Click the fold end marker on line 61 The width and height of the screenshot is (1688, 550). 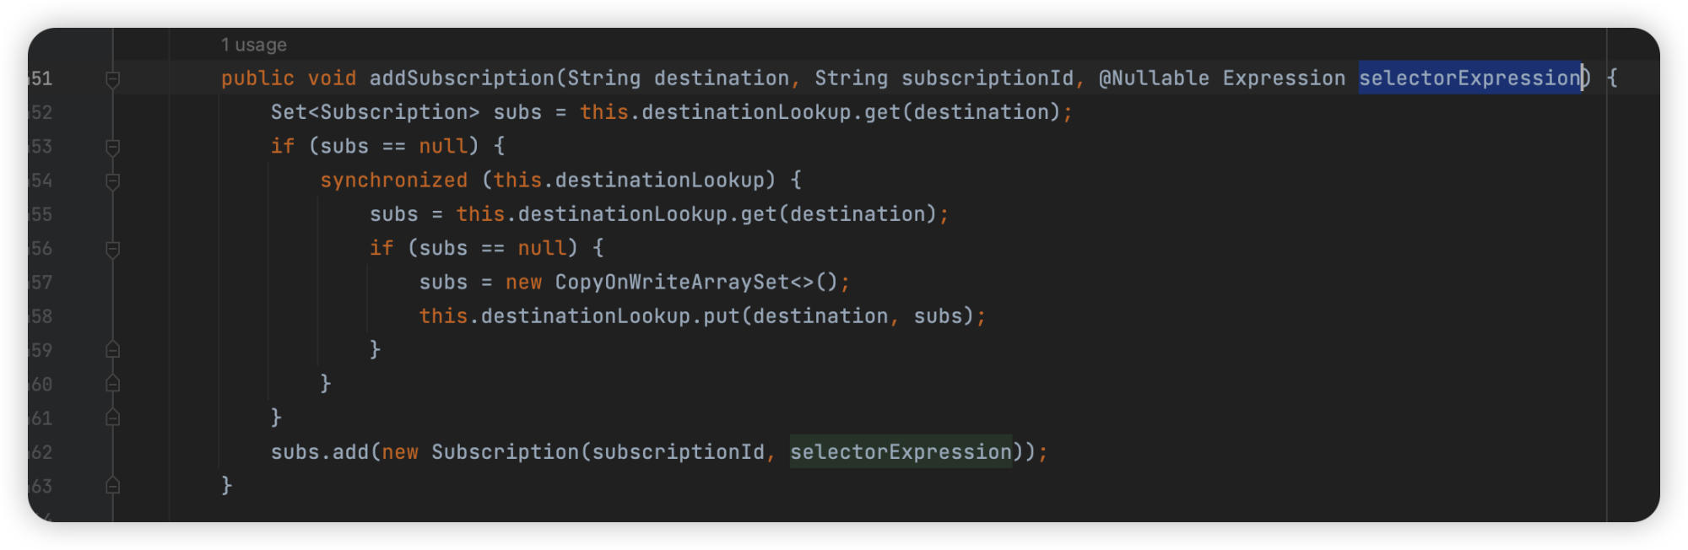(112, 418)
